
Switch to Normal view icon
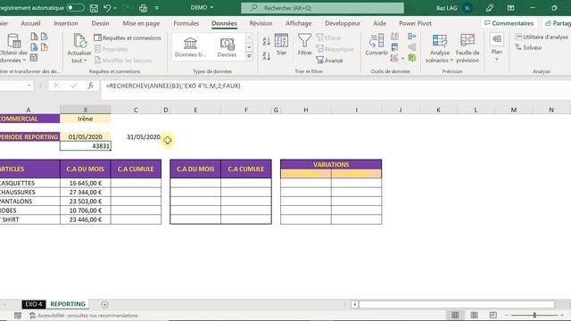(455, 315)
